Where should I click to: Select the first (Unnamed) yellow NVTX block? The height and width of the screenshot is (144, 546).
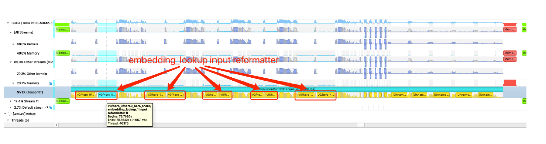(x=400, y=95)
